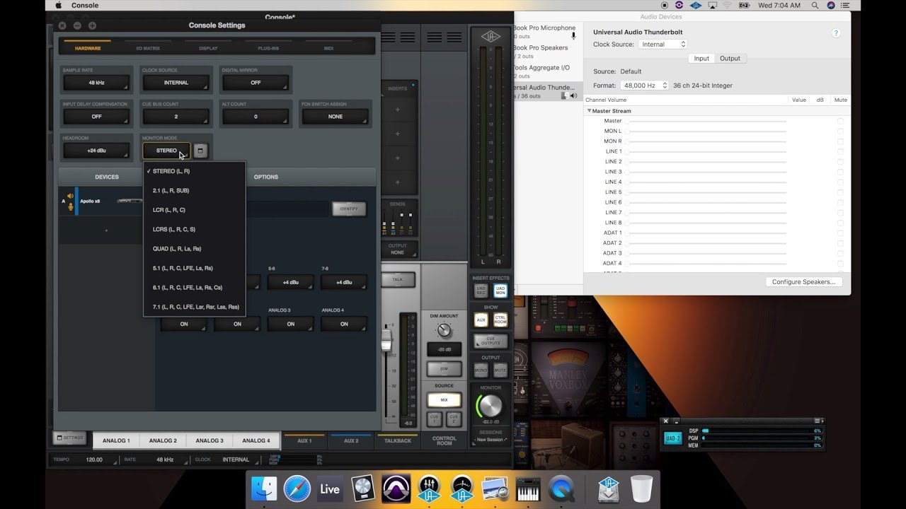906x509 pixels.
Task: Open Audio MIDI Setup keyboard dock icon
Action: point(528,488)
